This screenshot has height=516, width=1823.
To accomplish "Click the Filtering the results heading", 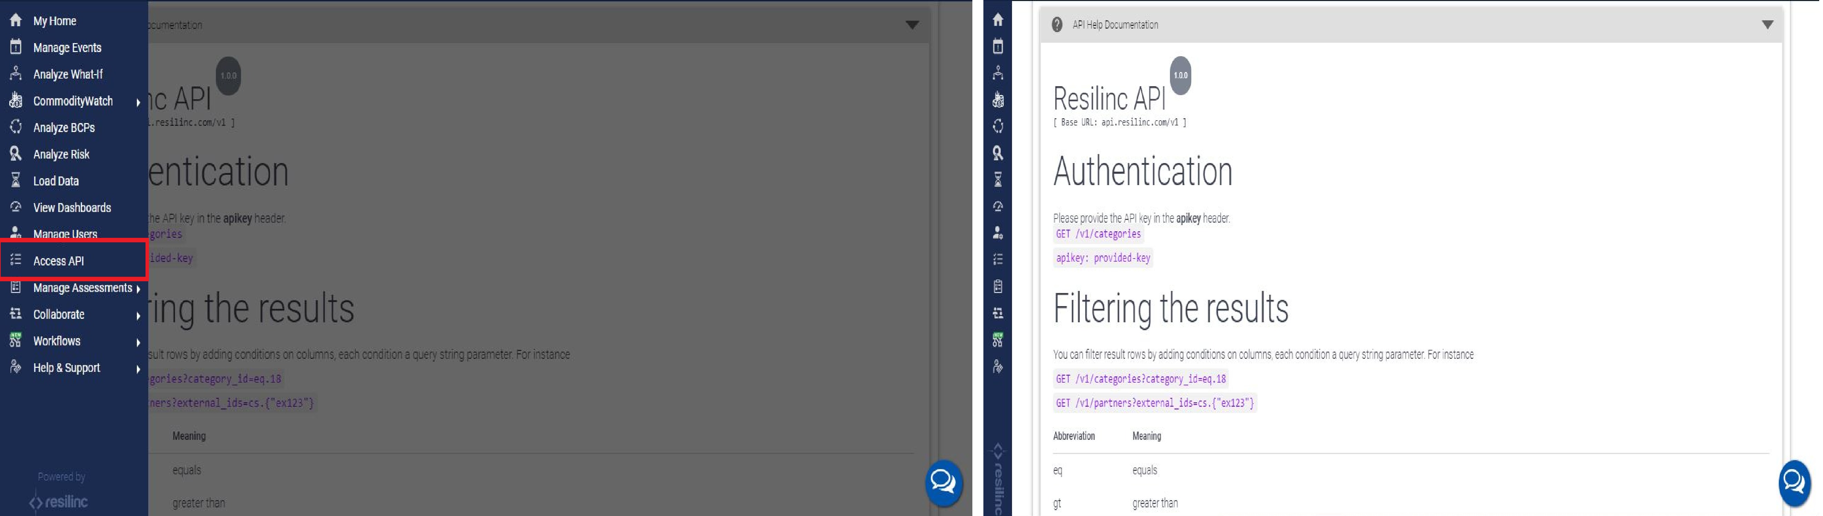I will [1171, 308].
